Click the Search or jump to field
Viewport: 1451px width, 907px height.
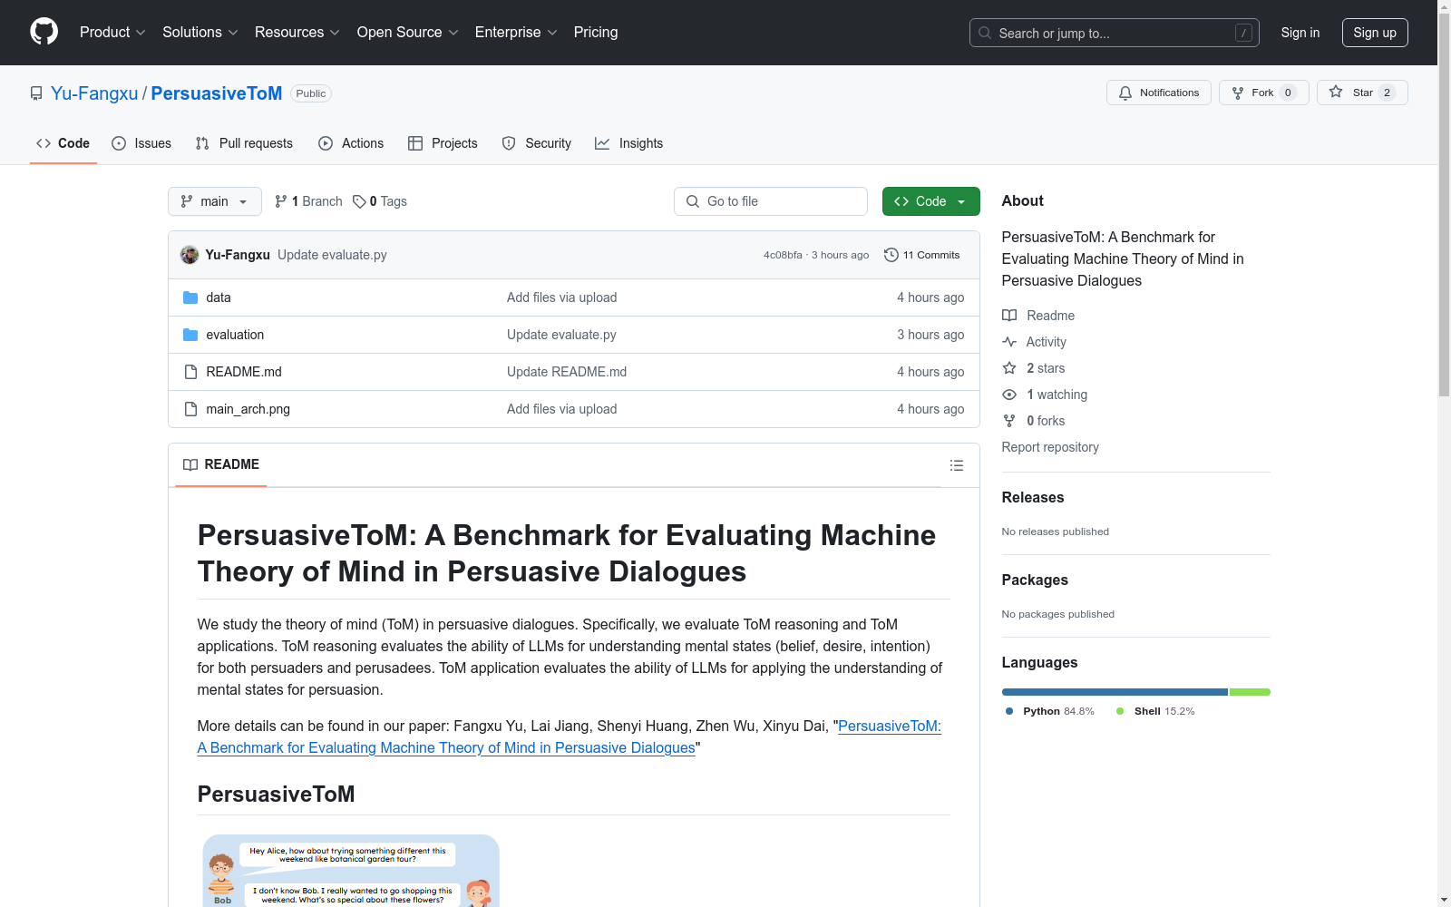pyautogui.click(x=1115, y=33)
